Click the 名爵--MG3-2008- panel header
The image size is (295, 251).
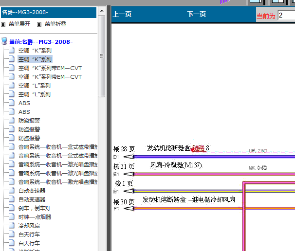point(49,13)
